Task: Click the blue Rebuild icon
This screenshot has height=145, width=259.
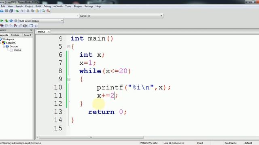Action: click(11, 21)
